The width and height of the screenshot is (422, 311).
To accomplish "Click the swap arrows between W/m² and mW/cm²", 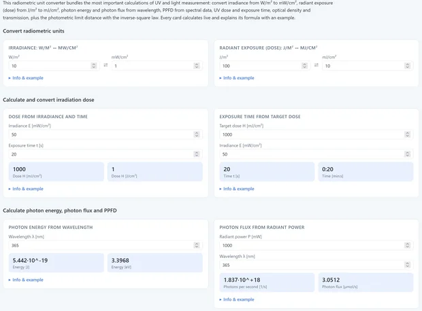I will 105,65.
